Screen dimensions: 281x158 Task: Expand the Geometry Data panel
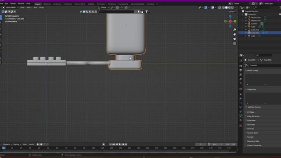coord(253,141)
